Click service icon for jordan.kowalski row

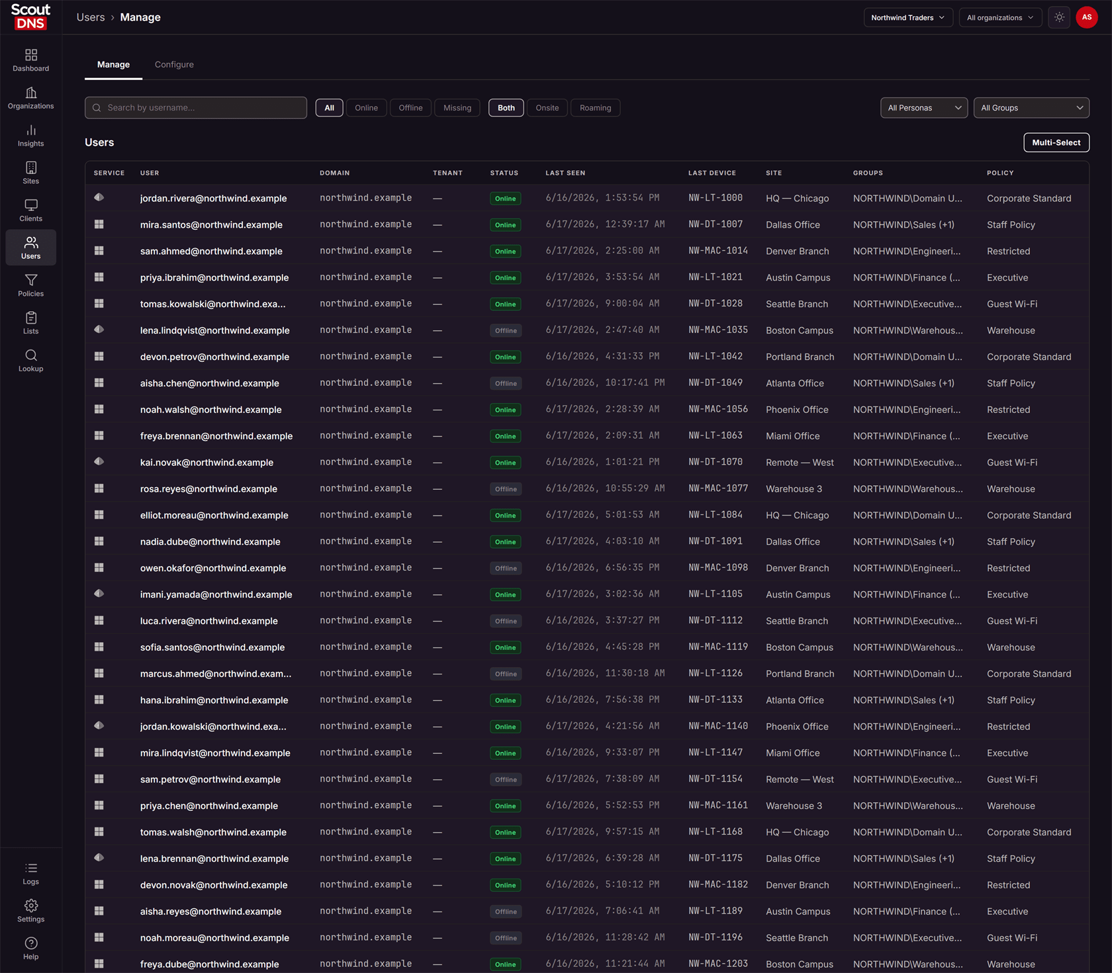99,725
